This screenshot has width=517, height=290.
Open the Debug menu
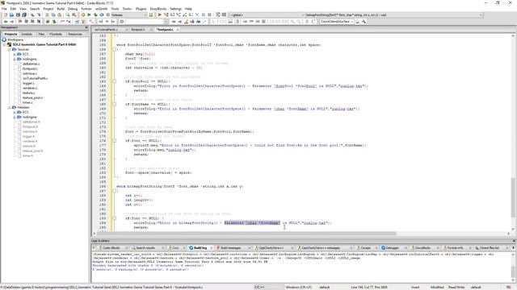[x=73, y=9]
